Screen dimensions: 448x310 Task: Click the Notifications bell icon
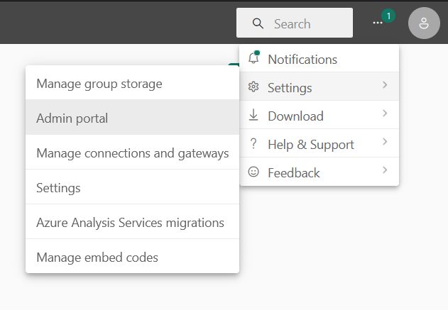pos(253,57)
